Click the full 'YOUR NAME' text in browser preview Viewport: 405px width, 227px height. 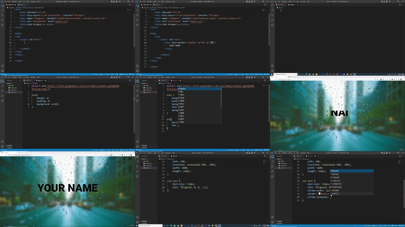pos(68,188)
